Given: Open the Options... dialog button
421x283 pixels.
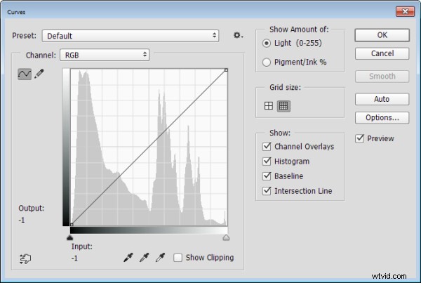Looking at the screenshot, I should [x=382, y=118].
